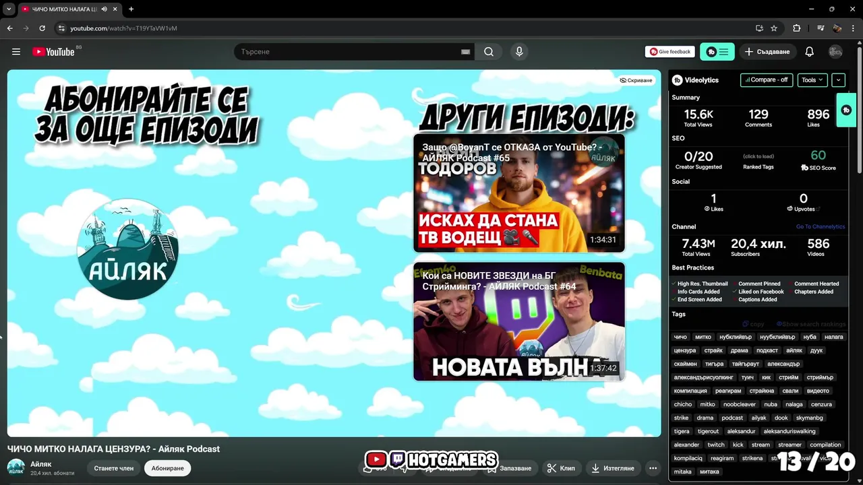Image resolution: width=863 pixels, height=485 pixels.
Task: Select the tag 'нубклийвър'
Action: pyautogui.click(x=735, y=337)
